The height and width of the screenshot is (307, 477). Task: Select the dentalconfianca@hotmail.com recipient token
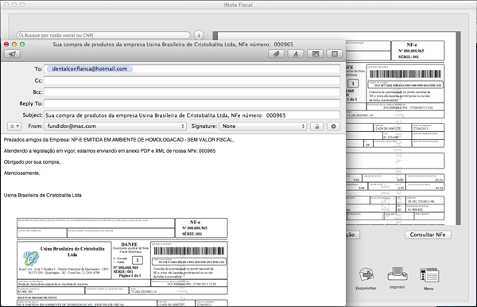[89, 69]
